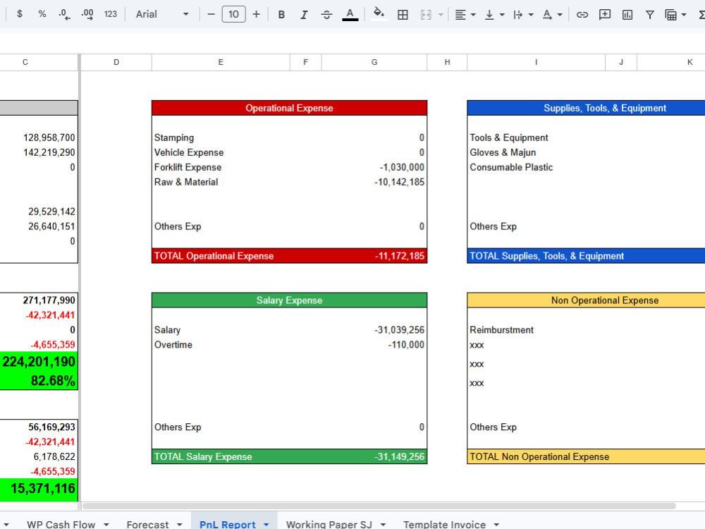Click the Forklift Expense label cell

click(x=221, y=167)
